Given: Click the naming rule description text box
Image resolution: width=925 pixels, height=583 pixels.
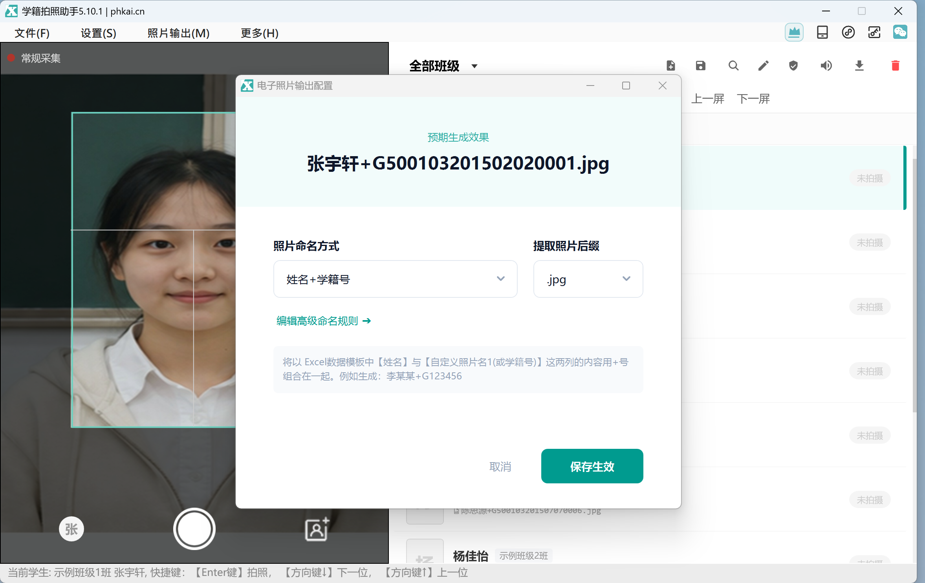Looking at the screenshot, I should [x=458, y=369].
